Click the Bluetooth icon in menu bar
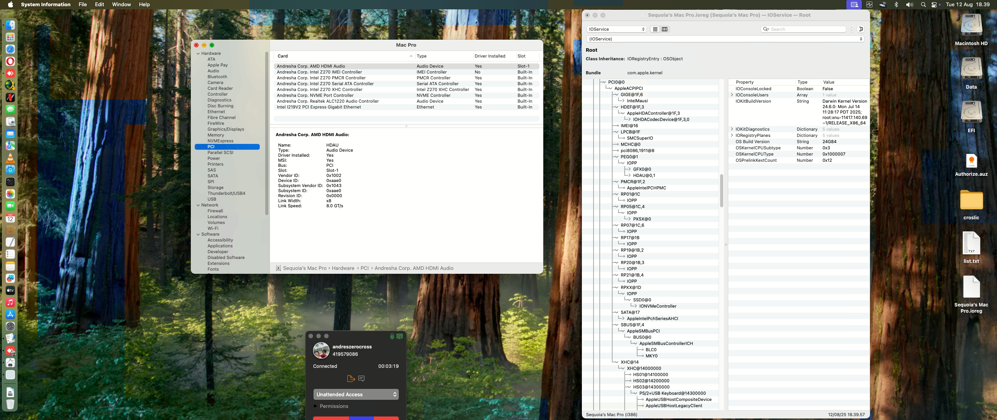 point(896,5)
